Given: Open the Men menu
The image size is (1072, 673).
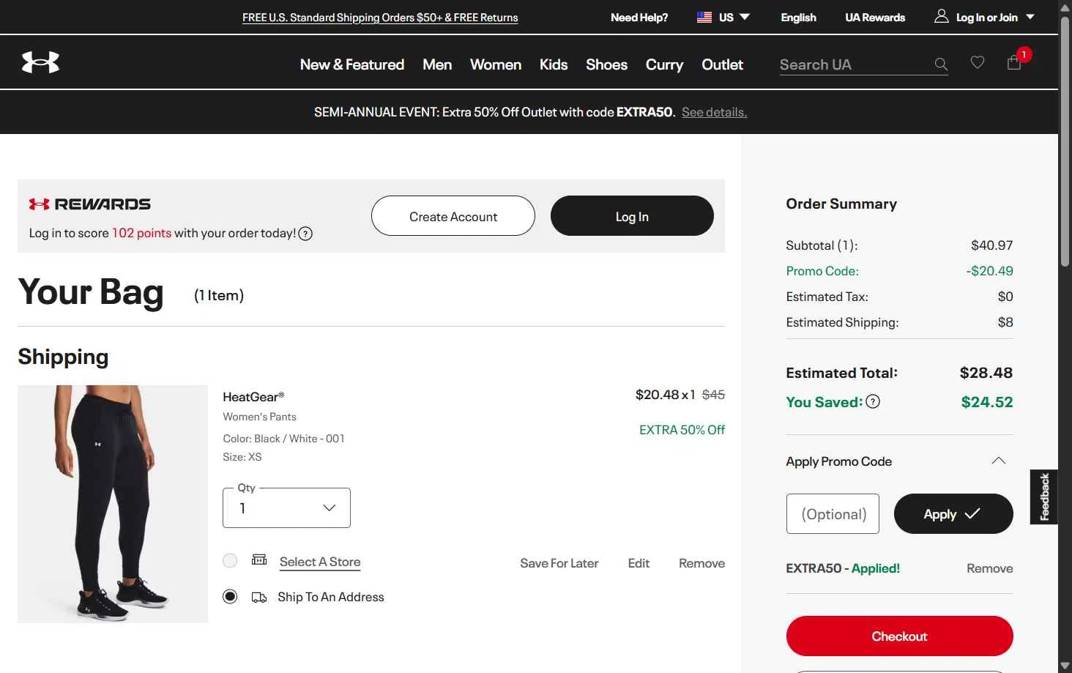Looking at the screenshot, I should 437,64.
